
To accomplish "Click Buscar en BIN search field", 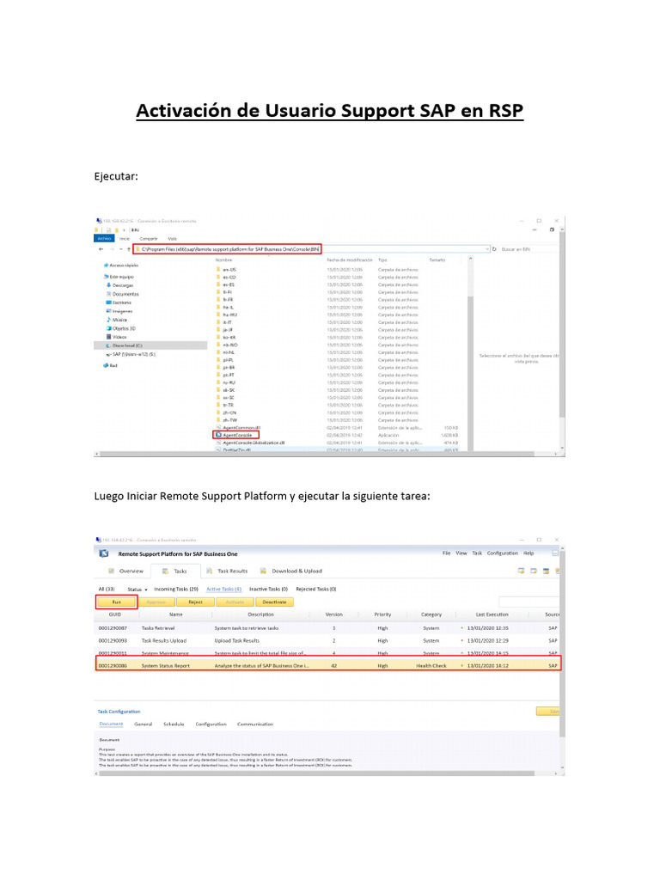I will (x=528, y=249).
